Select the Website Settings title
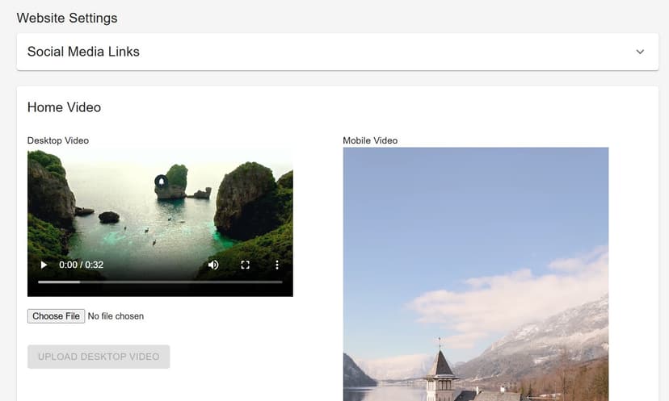This screenshot has height=401, width=669. pos(67,19)
